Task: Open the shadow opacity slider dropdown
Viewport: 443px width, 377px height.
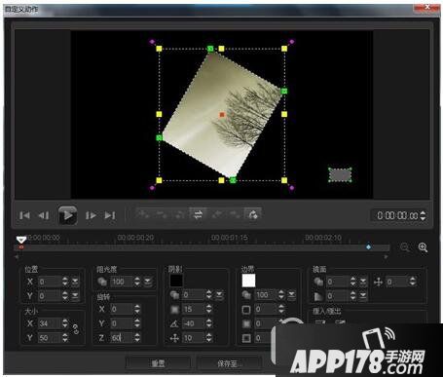Action: [x=219, y=295]
